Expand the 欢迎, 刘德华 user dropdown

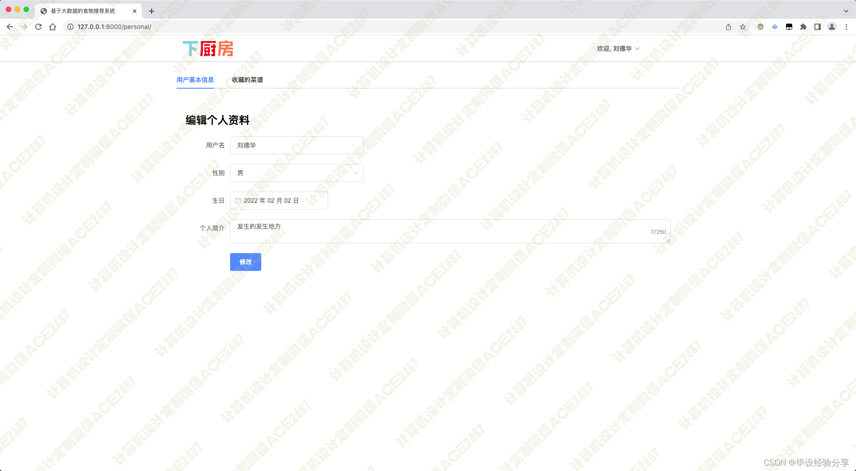coord(618,49)
